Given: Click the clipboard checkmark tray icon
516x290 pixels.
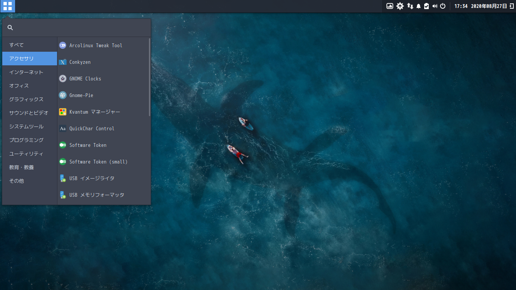Looking at the screenshot, I should tap(426, 6).
